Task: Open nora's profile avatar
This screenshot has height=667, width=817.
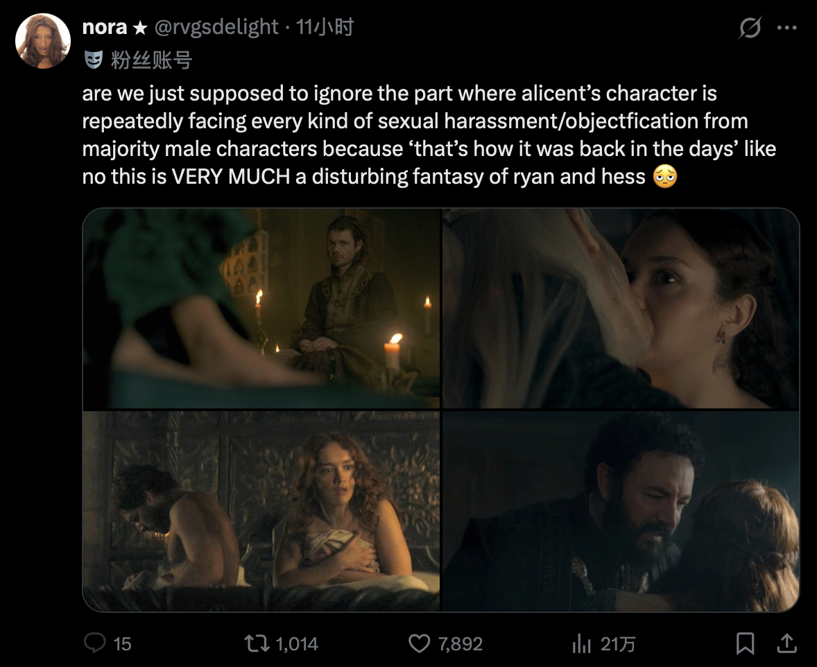Action: (43, 41)
